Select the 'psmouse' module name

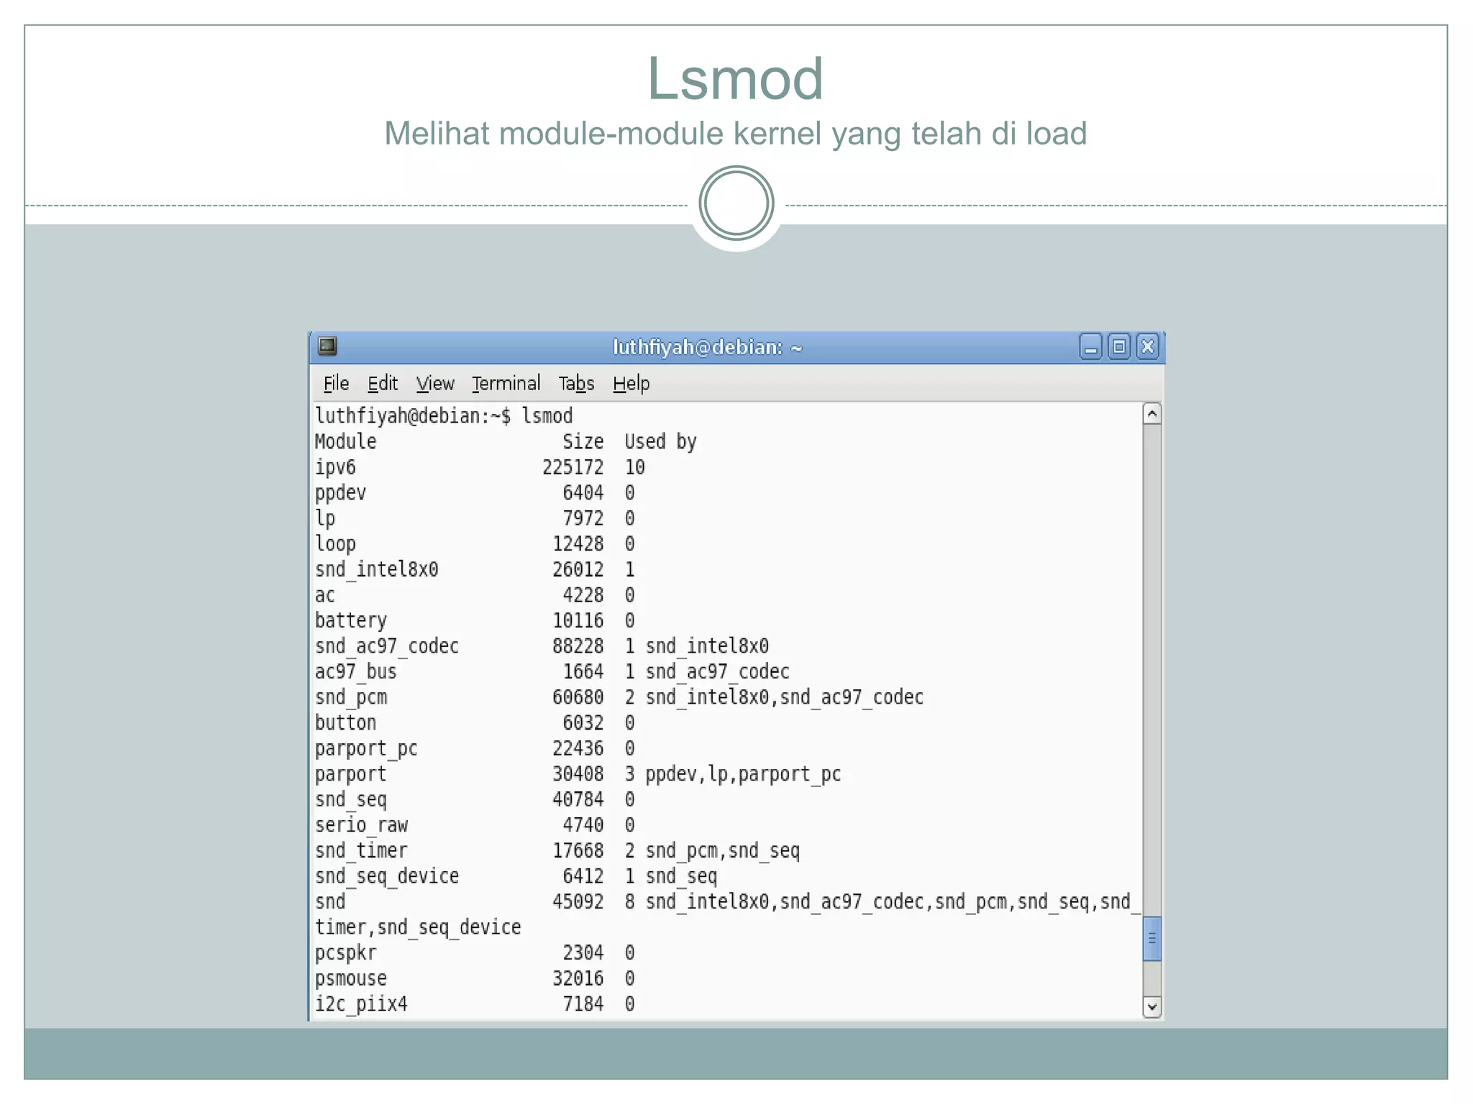click(351, 979)
